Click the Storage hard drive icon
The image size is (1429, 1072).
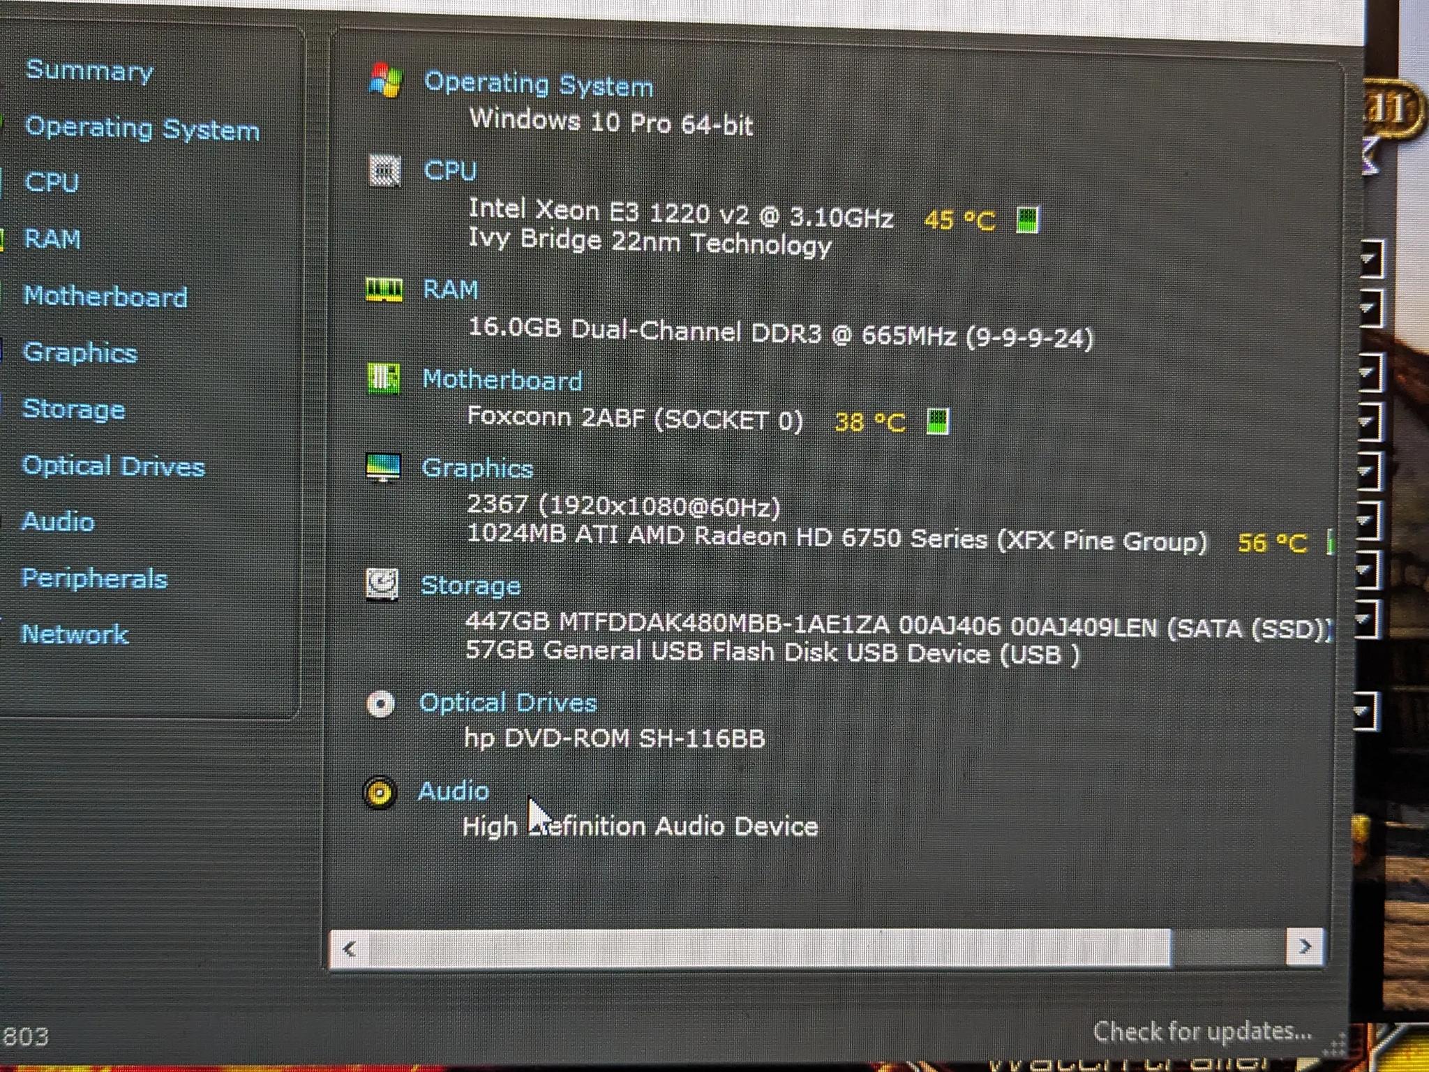coord(382,584)
